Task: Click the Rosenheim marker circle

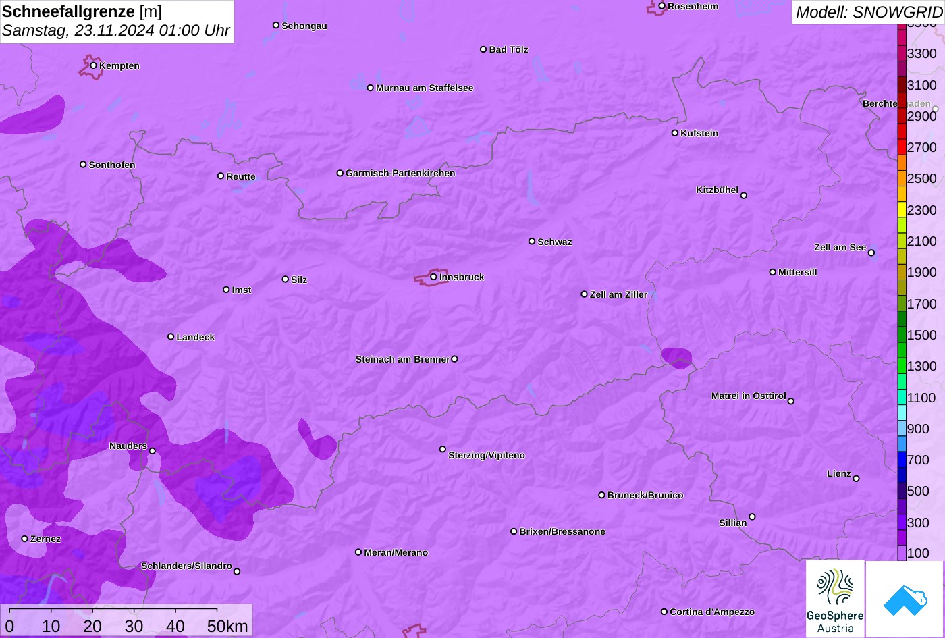Action: [662, 6]
